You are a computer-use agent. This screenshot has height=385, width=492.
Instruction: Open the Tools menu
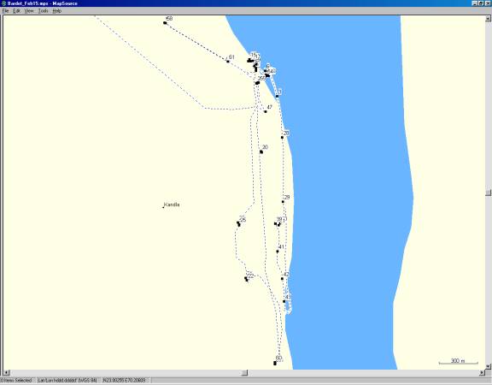pyautogui.click(x=43, y=11)
